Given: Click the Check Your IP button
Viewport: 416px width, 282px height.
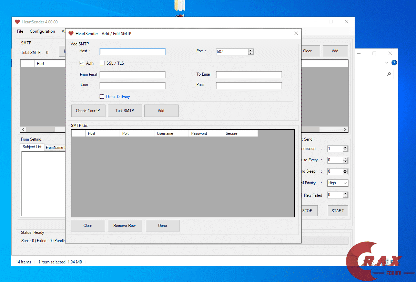Looking at the screenshot, I should [88, 111].
